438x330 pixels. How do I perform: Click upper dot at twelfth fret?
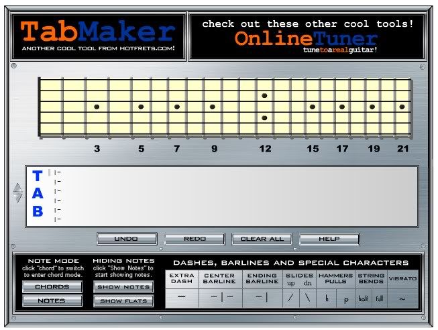(x=264, y=95)
